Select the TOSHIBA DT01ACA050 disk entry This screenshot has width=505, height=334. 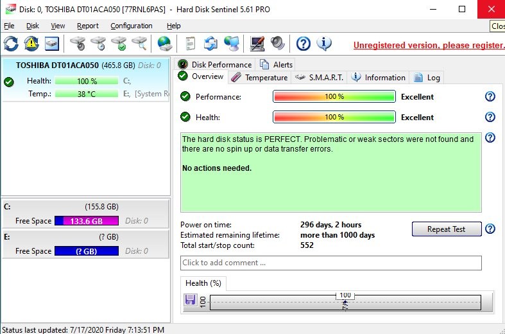[x=86, y=80]
